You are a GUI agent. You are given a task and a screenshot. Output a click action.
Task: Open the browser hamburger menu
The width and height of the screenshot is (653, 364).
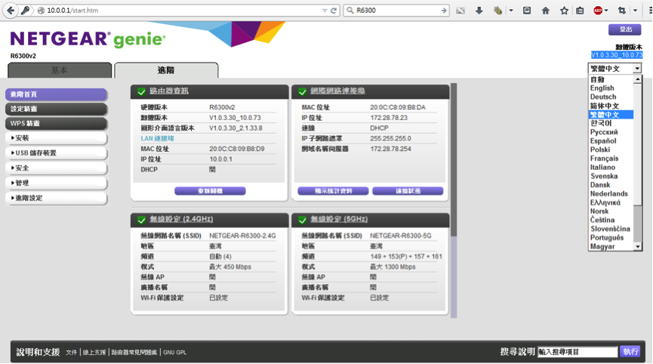650,11
